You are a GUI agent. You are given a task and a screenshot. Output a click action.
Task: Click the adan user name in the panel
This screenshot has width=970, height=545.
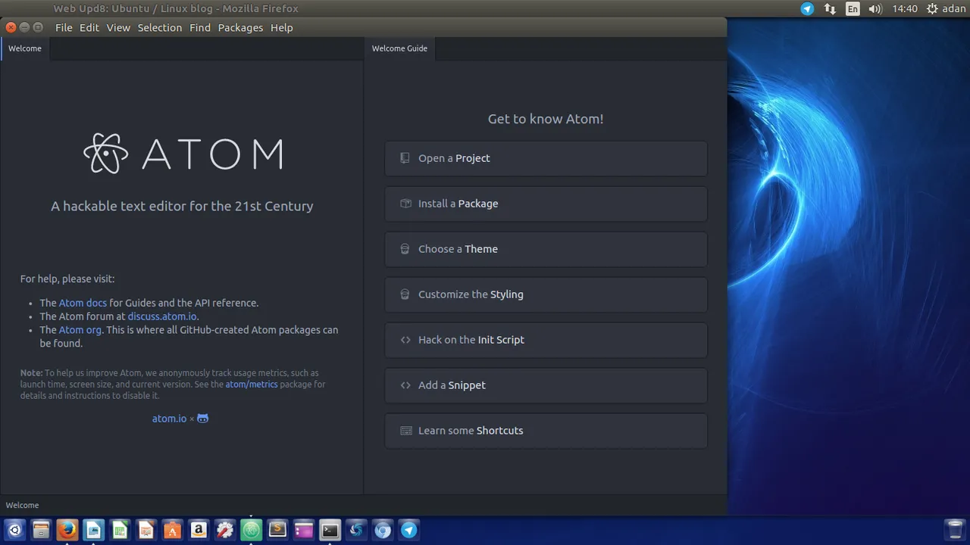pyautogui.click(x=953, y=9)
